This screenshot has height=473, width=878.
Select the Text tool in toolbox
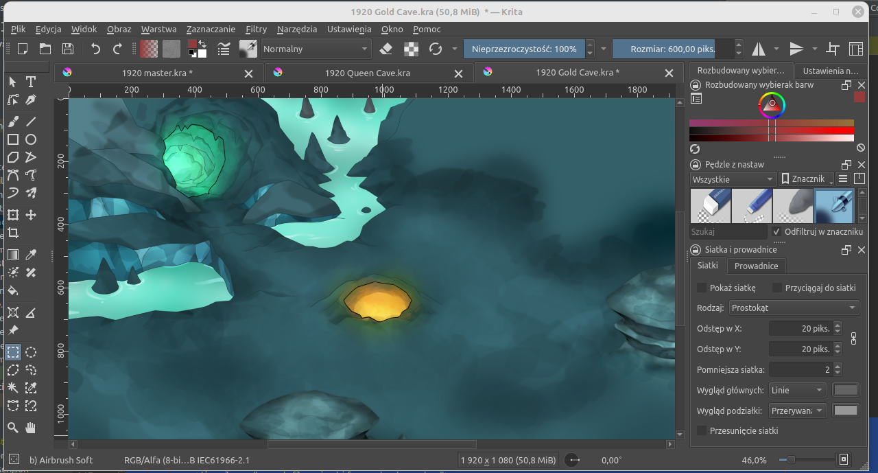pyautogui.click(x=31, y=82)
